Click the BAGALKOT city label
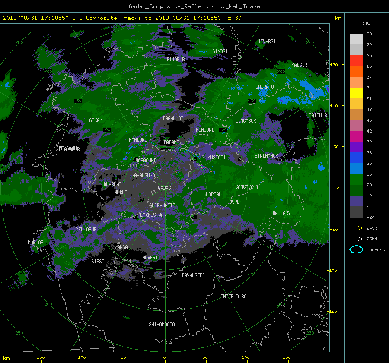Image resolution: width=389 pixels, height=363 pixels. coord(173,118)
